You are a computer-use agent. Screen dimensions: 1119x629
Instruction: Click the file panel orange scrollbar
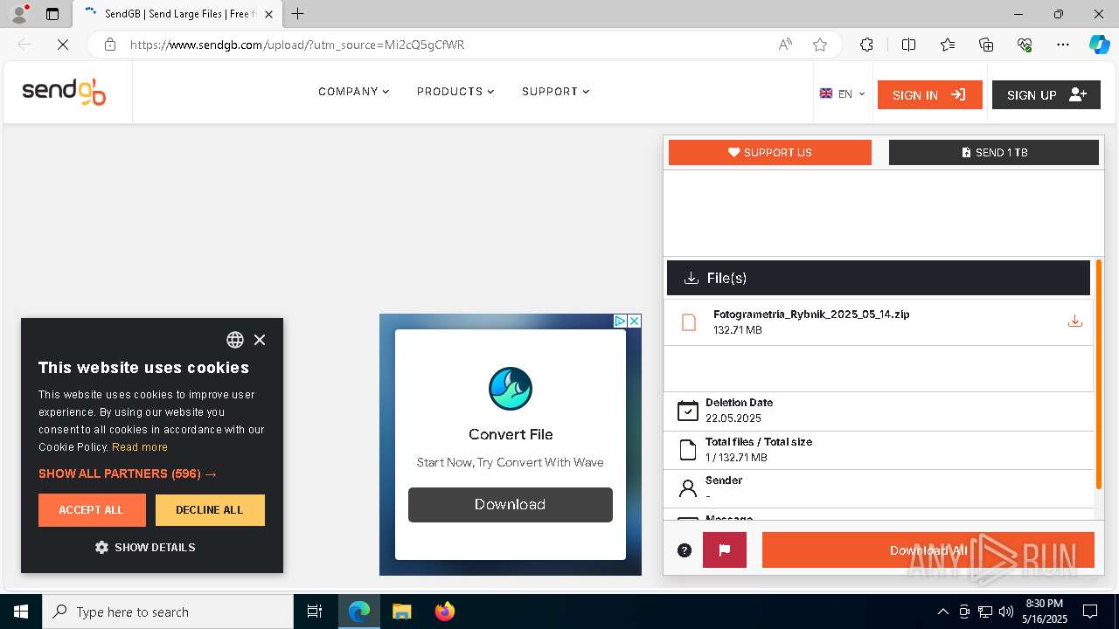(x=1099, y=374)
